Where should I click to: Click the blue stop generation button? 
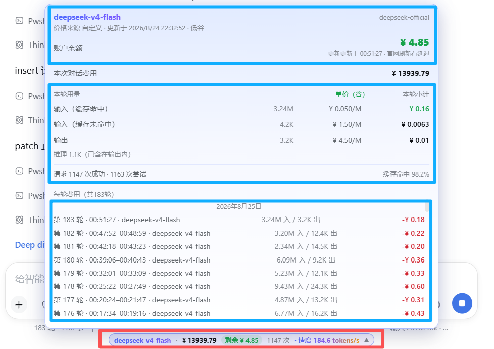click(462, 303)
